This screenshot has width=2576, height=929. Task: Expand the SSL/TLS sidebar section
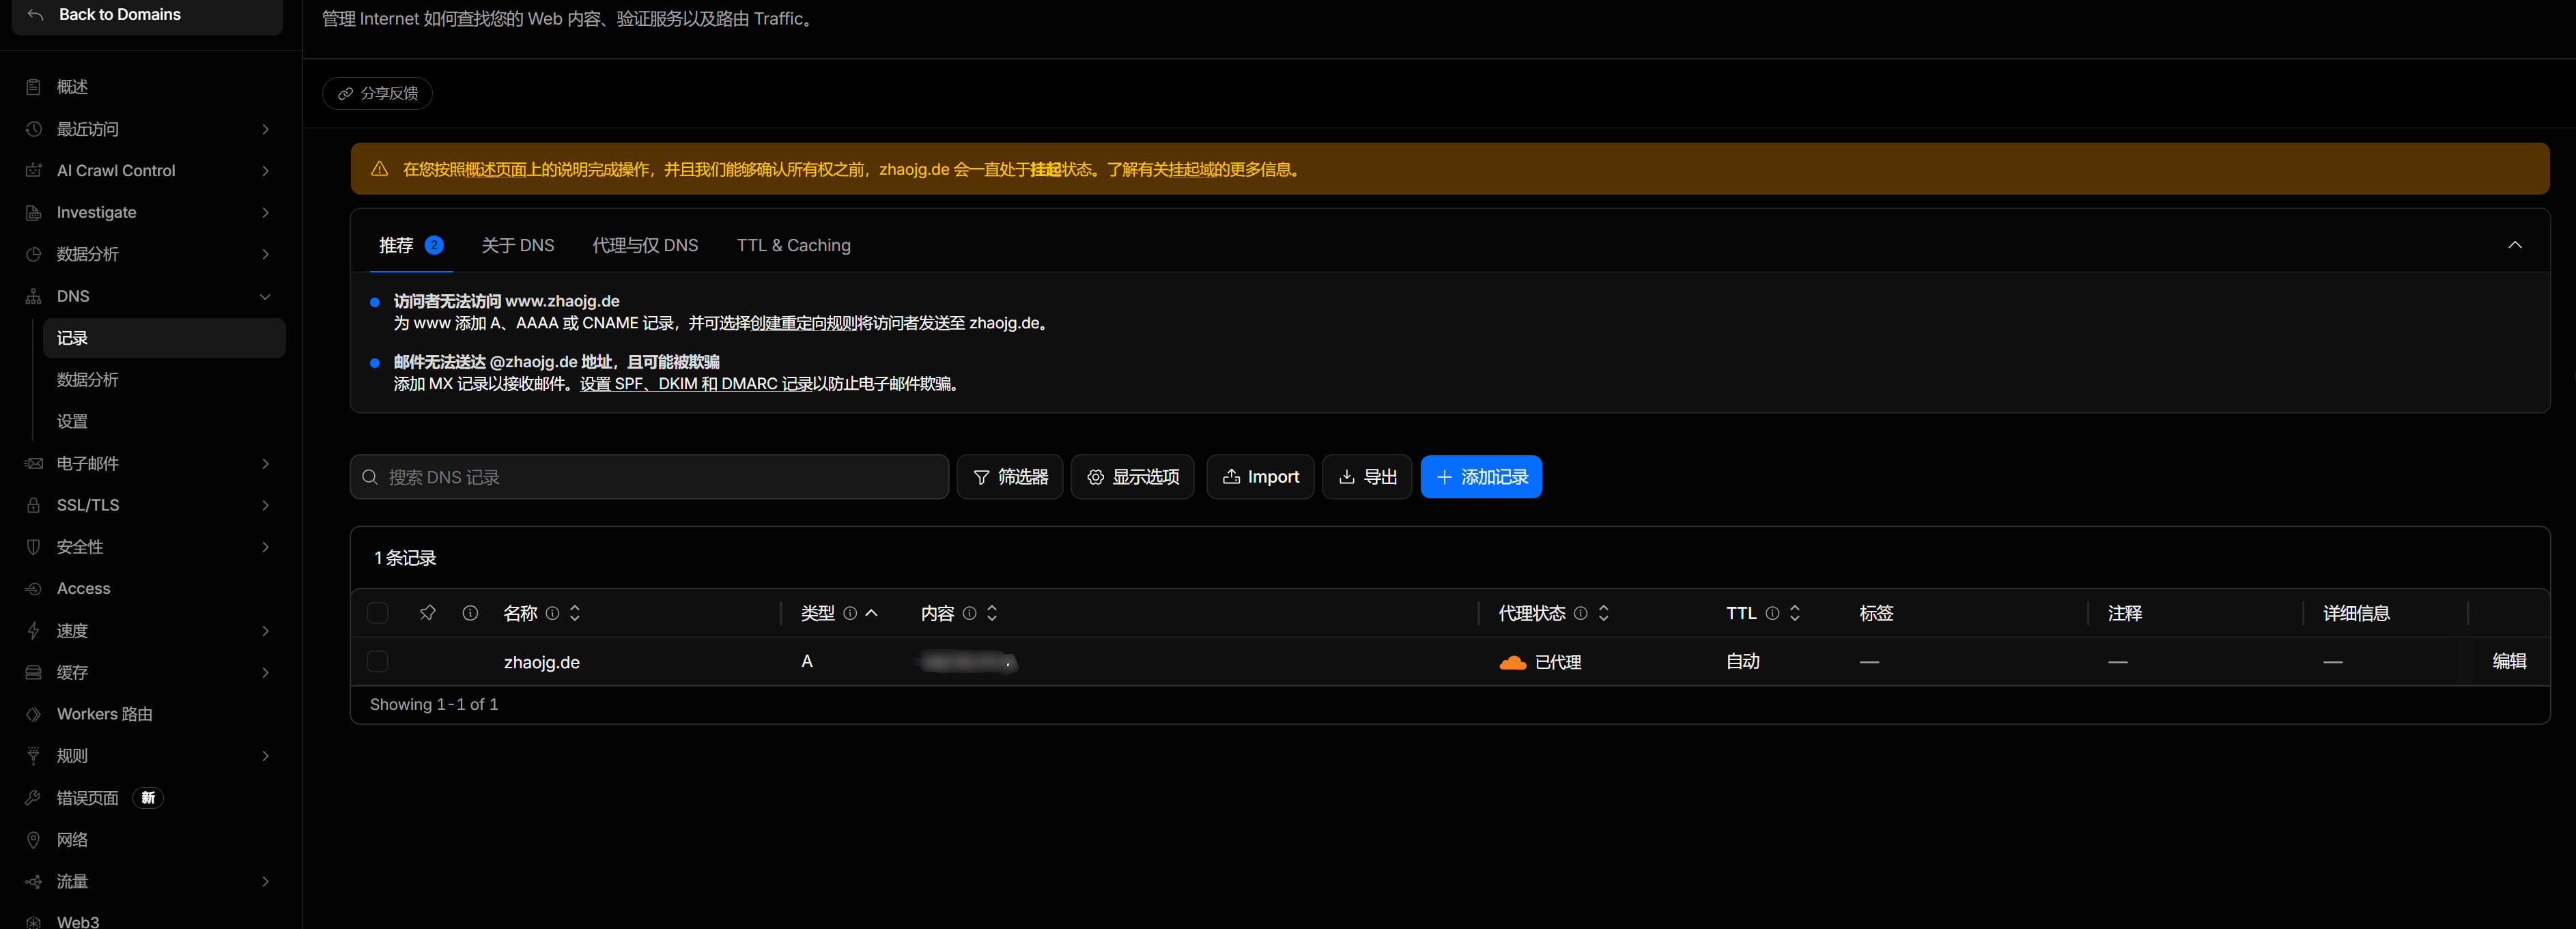tap(265, 505)
